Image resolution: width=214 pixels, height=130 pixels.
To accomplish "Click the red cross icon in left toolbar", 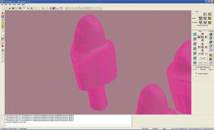I will pos(3,13).
